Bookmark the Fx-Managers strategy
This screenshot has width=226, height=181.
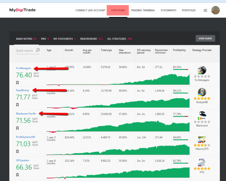(18, 83)
